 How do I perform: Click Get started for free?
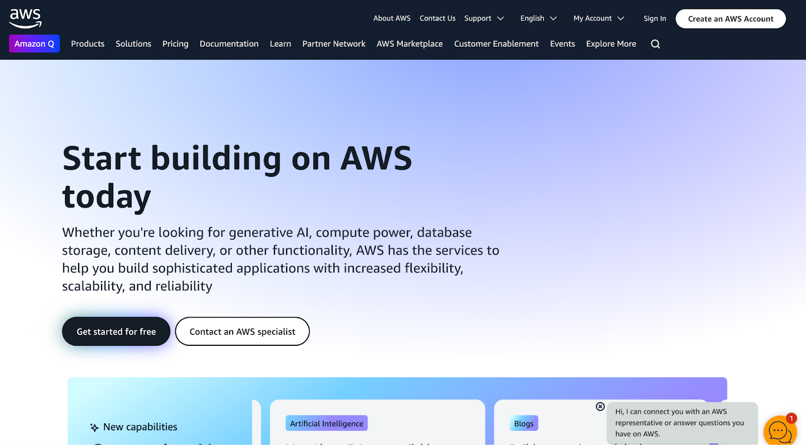pos(116,331)
